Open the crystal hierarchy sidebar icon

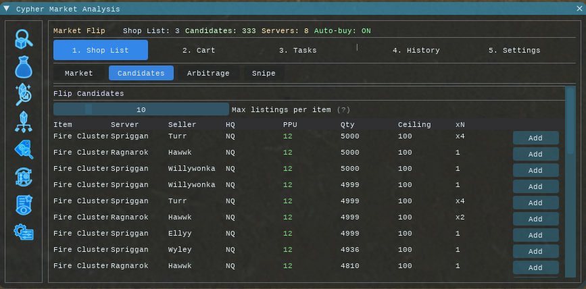24,122
